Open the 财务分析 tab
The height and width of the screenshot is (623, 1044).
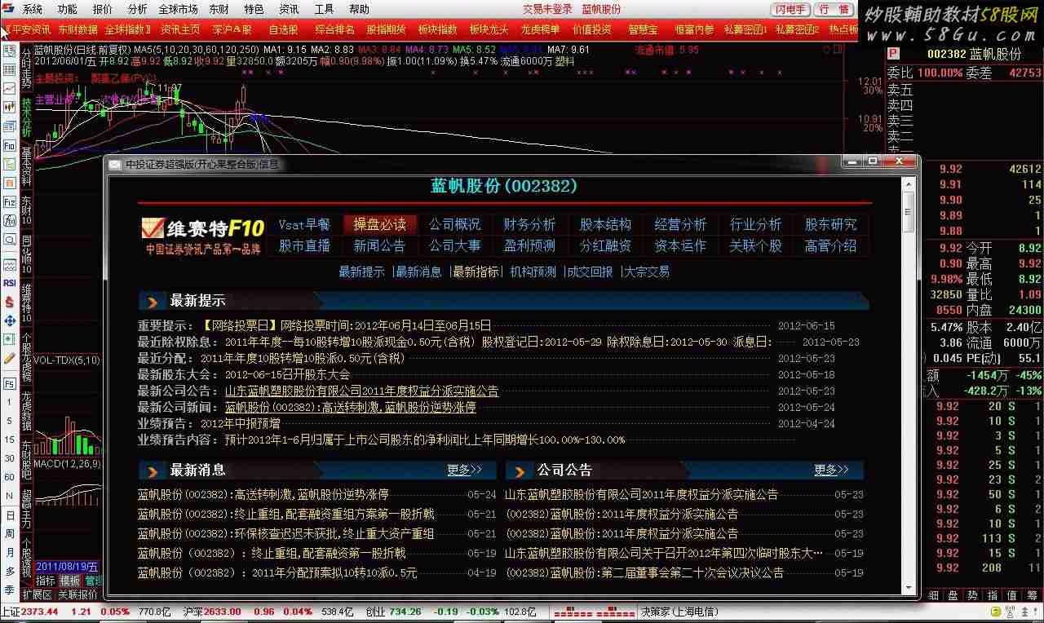(529, 224)
